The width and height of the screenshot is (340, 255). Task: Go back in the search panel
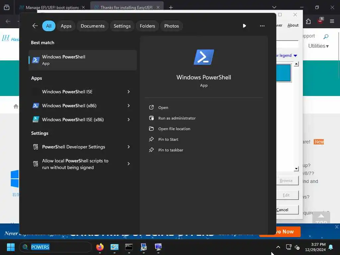coord(35,26)
